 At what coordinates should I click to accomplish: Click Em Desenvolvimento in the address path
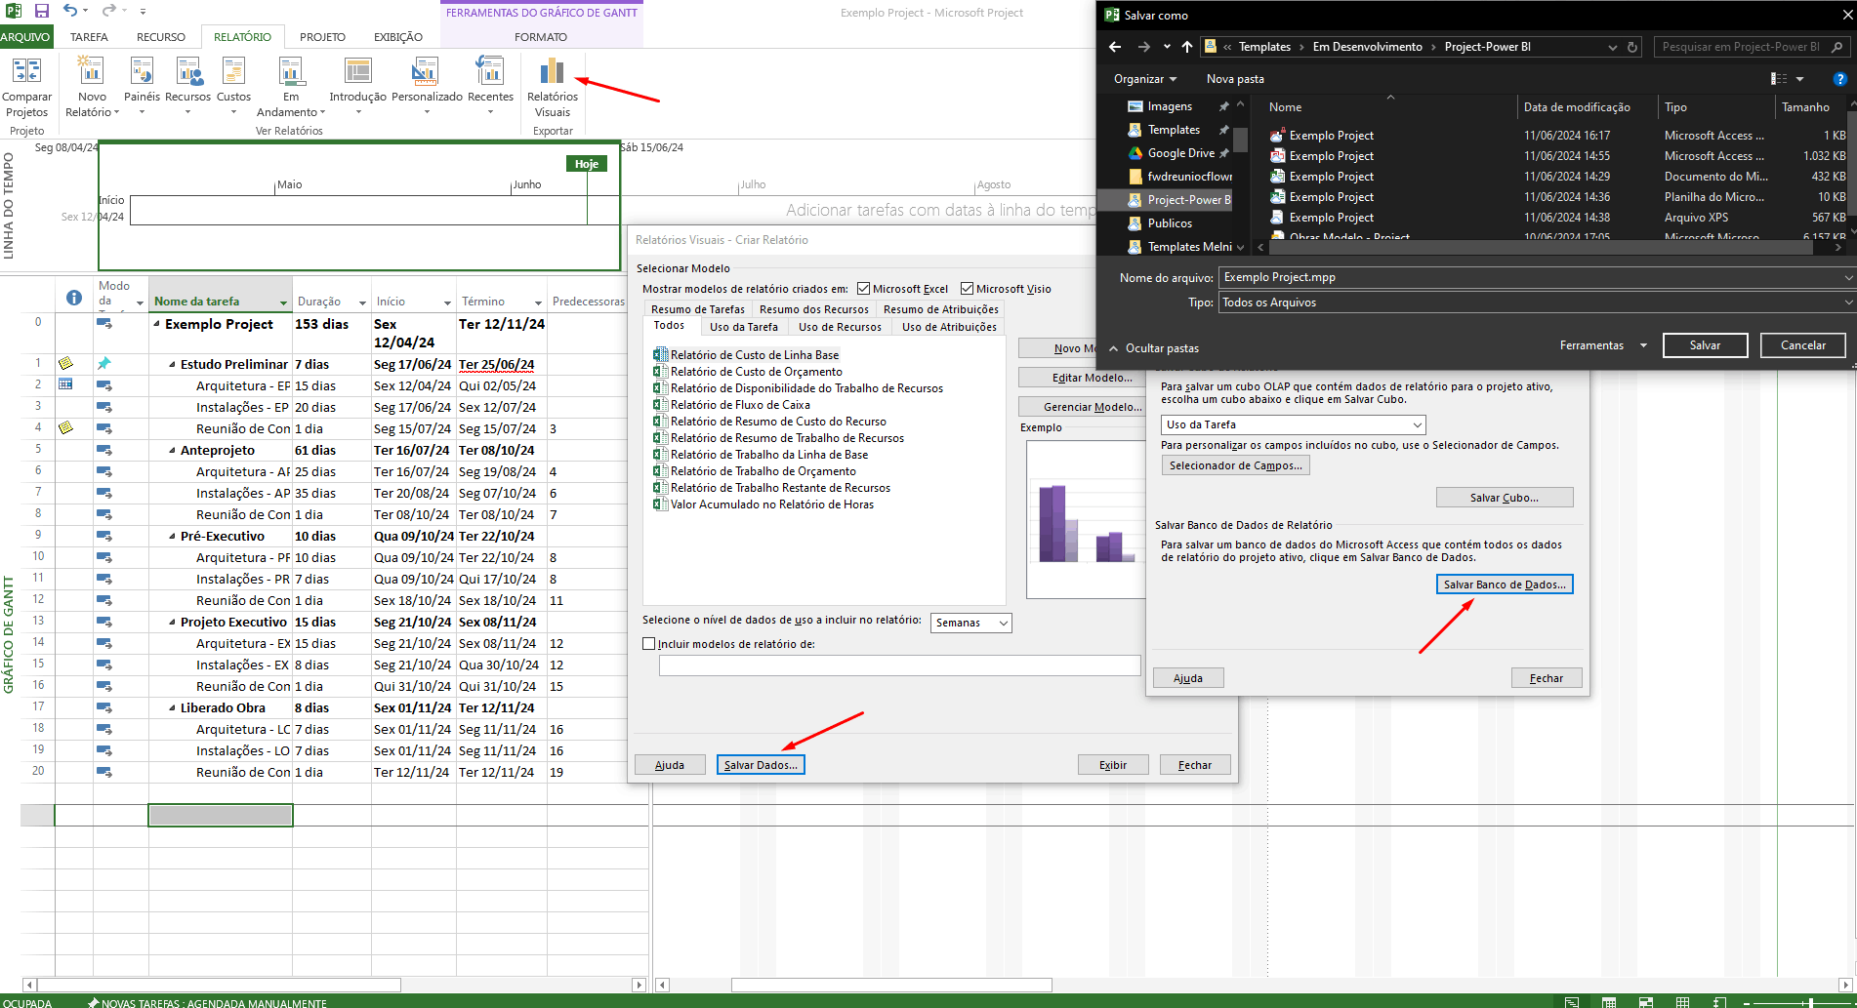(1367, 47)
